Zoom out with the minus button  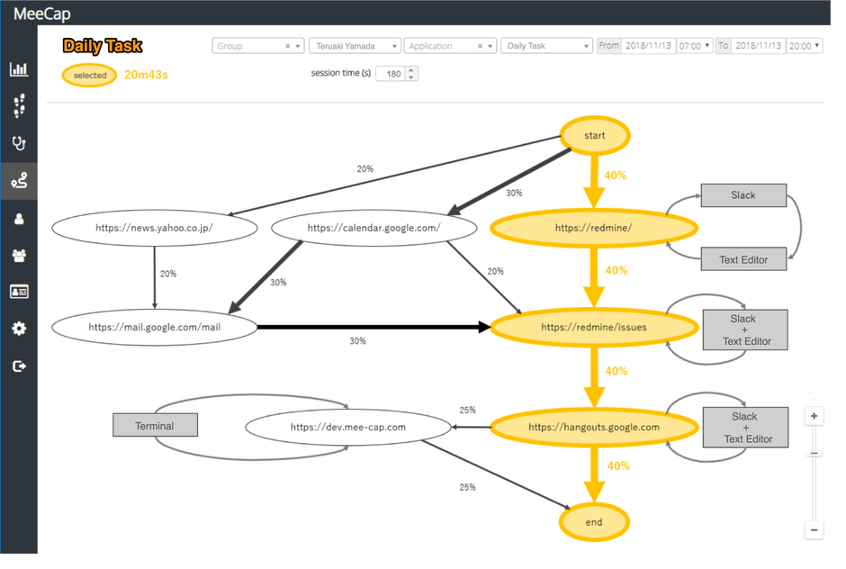814,530
